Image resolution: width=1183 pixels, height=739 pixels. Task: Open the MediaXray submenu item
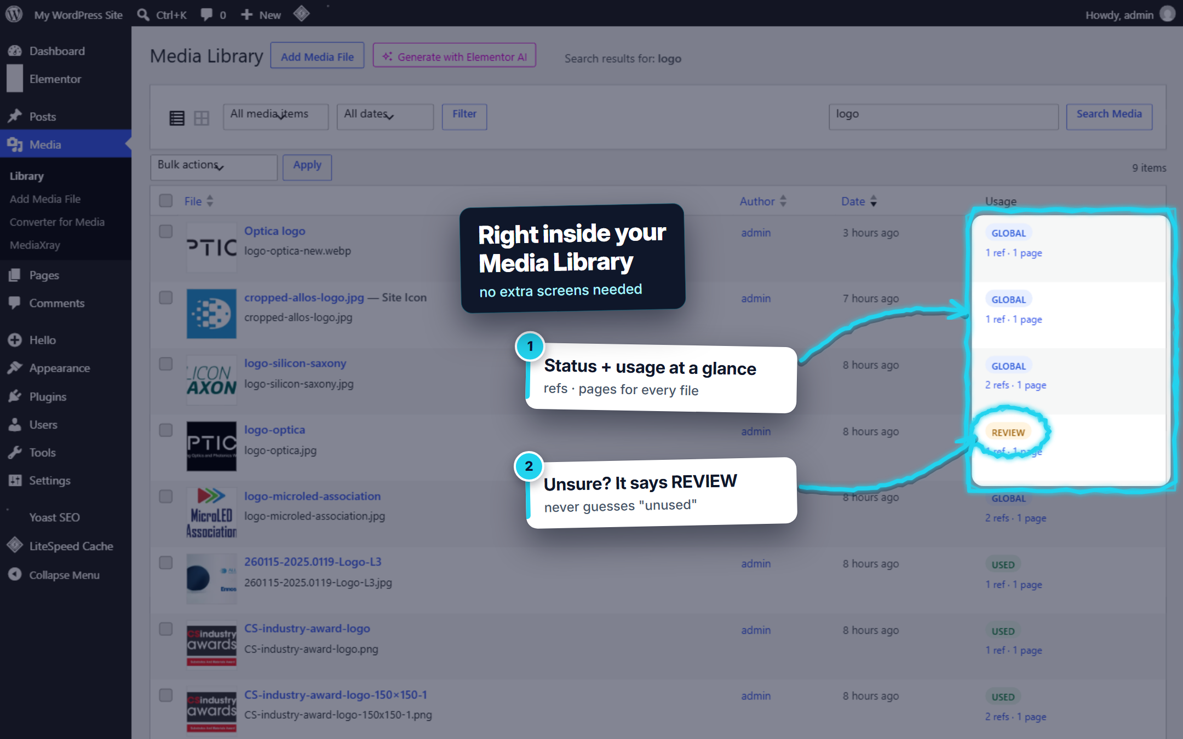[x=35, y=245]
